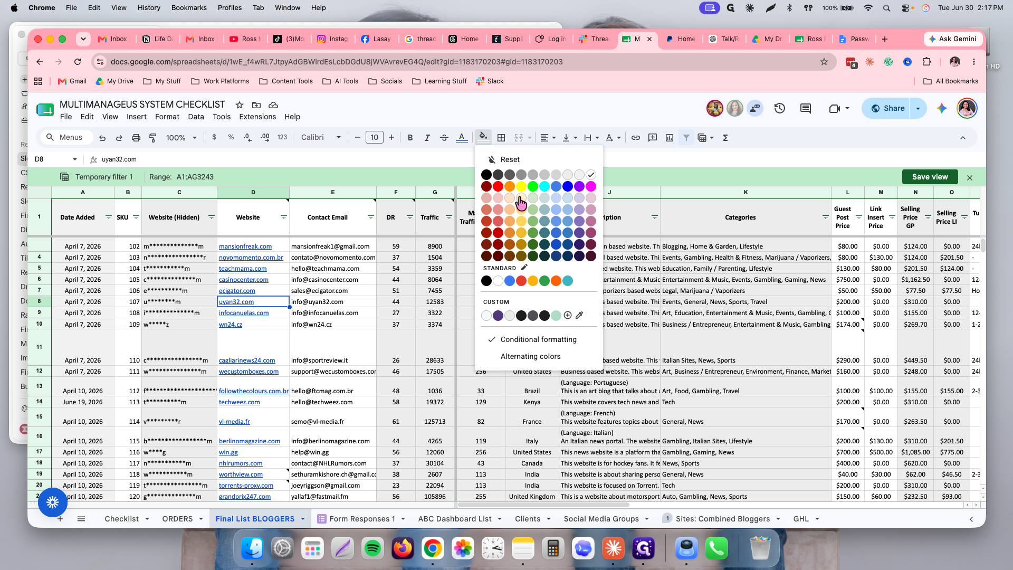Screen dimensions: 1013x570
Task: Open the text color tool
Action: tap(462, 138)
